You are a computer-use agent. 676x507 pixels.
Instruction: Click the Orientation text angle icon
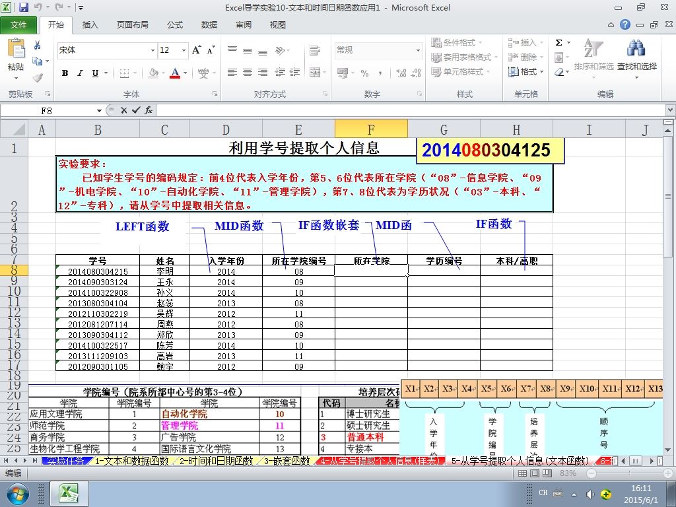tap(280, 50)
